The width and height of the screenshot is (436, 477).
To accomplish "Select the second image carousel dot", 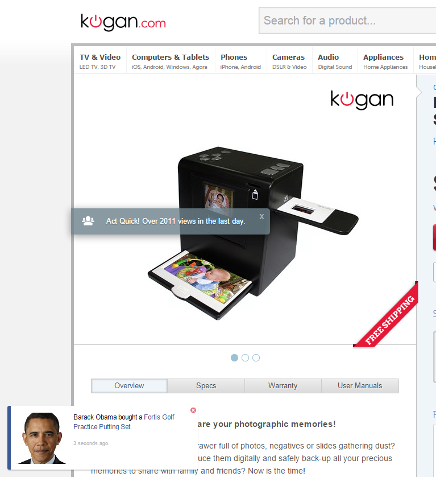I will (245, 357).
